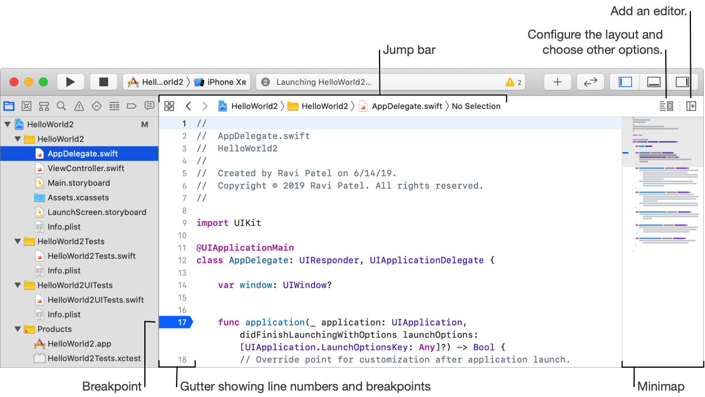
Task: Open the Source Control navigator
Action: 26,106
